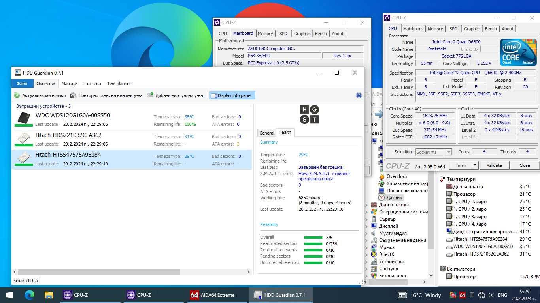Open the network globe icon in system tray
This screenshot has width=540, height=303.
click(481, 295)
